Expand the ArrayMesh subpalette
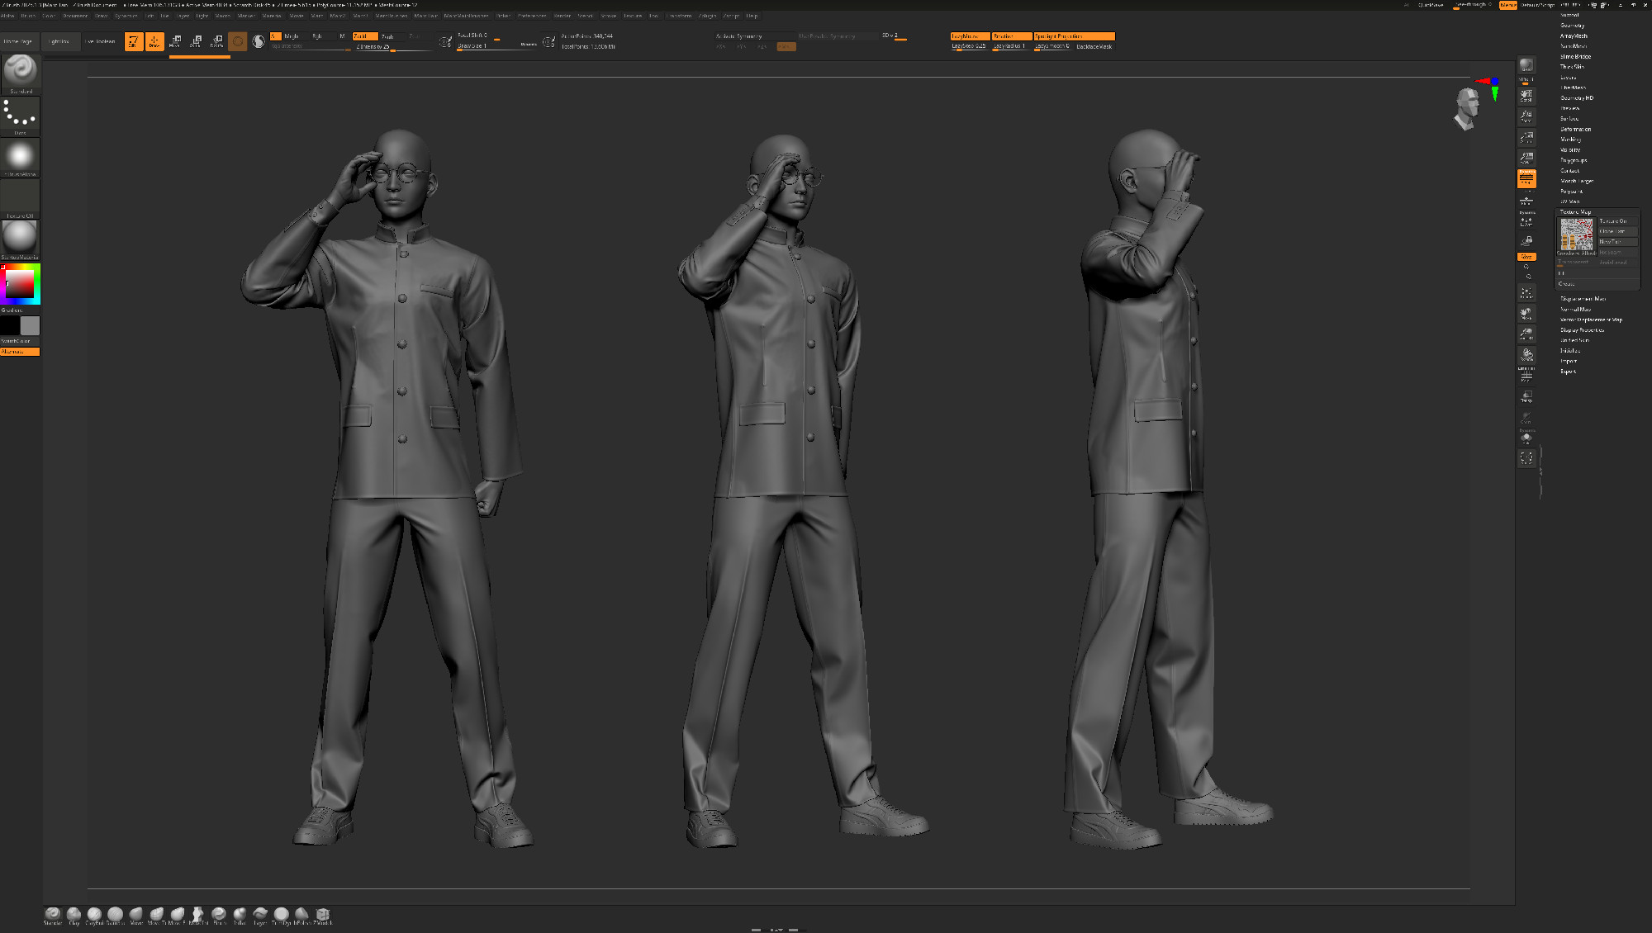This screenshot has width=1652, height=933. tap(1574, 36)
